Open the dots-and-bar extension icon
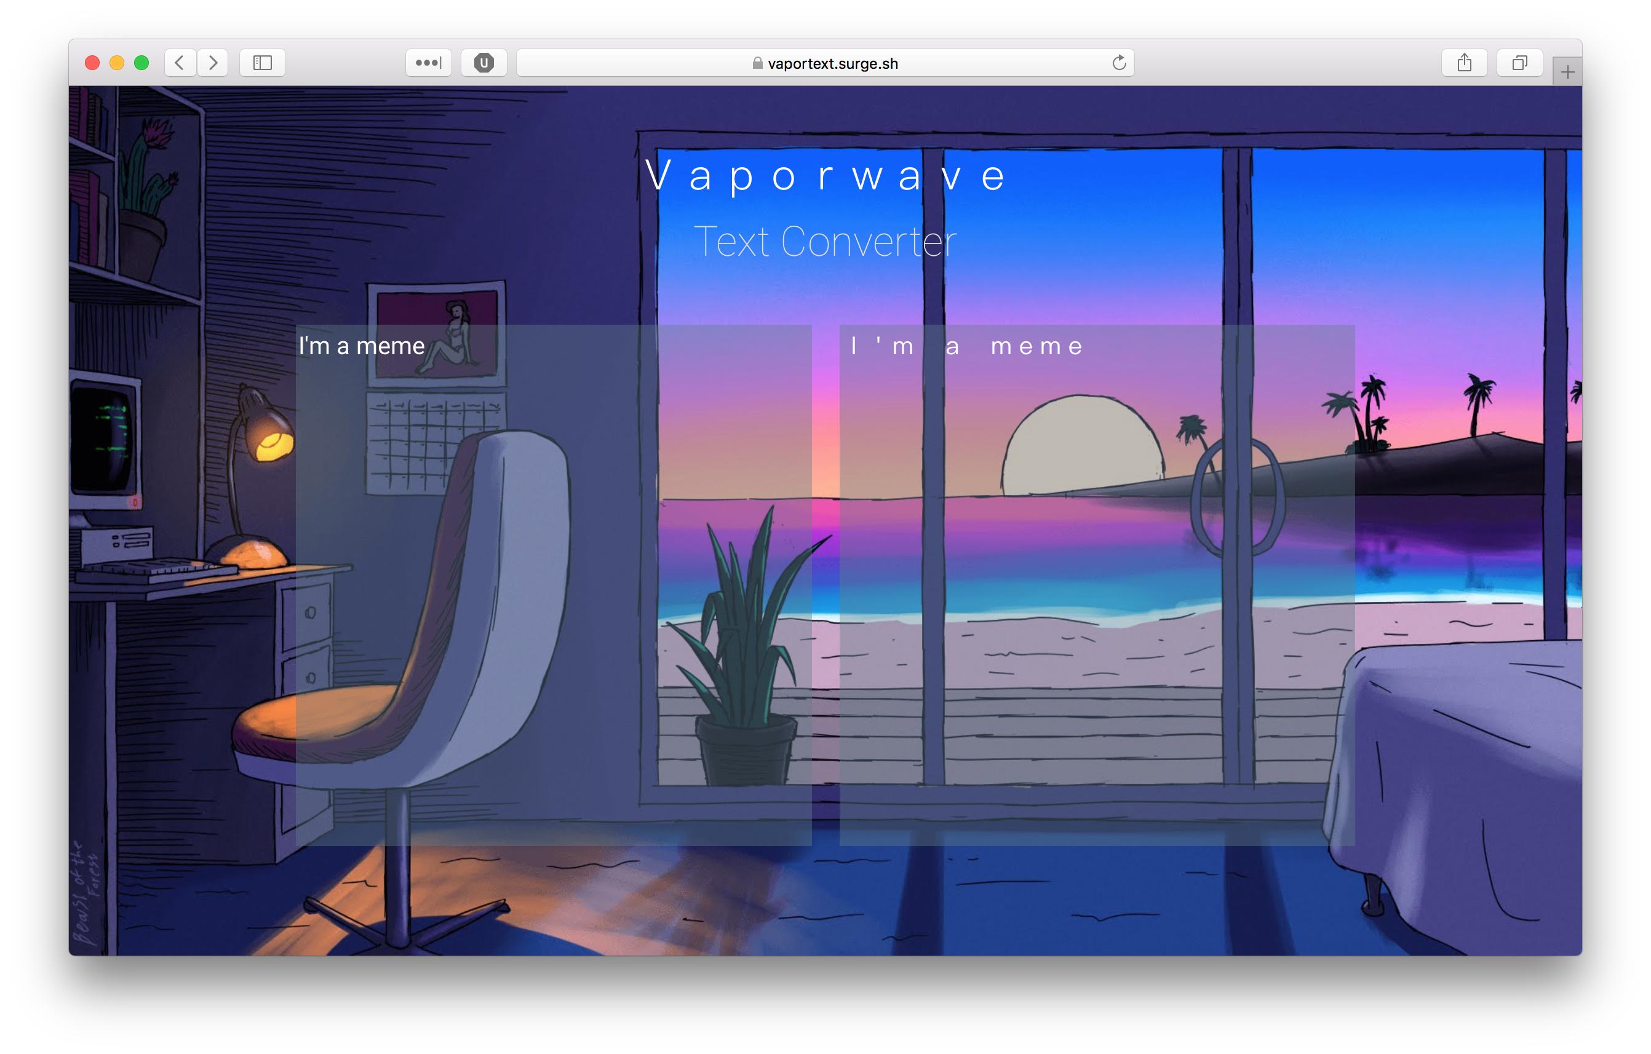This screenshot has width=1651, height=1054. click(429, 63)
